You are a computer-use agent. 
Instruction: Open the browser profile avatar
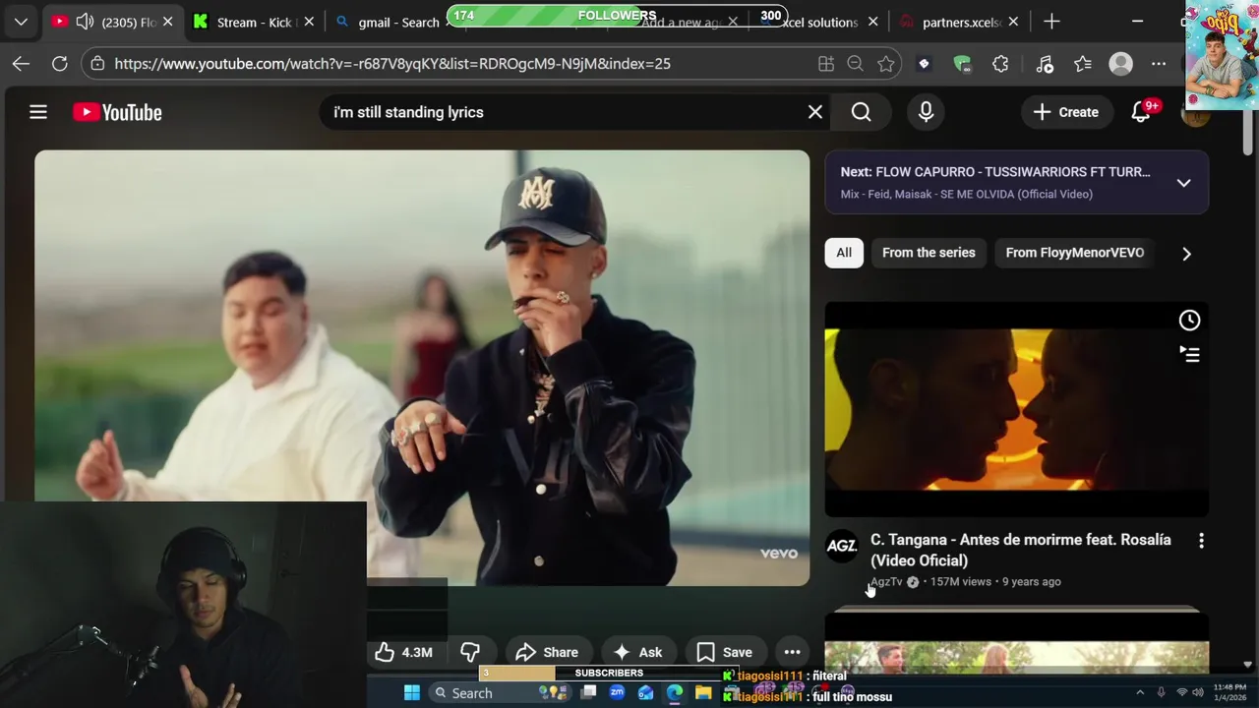[1120, 64]
